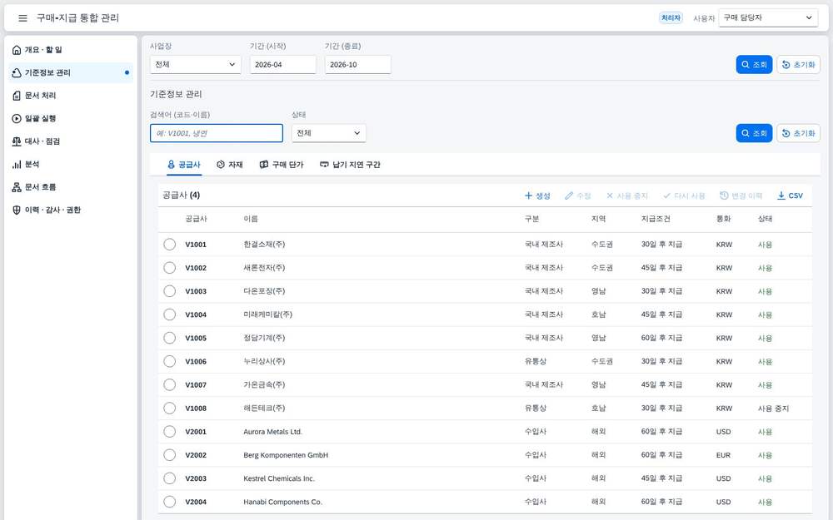
Task: Switch to the 구매 단가 tab
Action: tap(282, 165)
